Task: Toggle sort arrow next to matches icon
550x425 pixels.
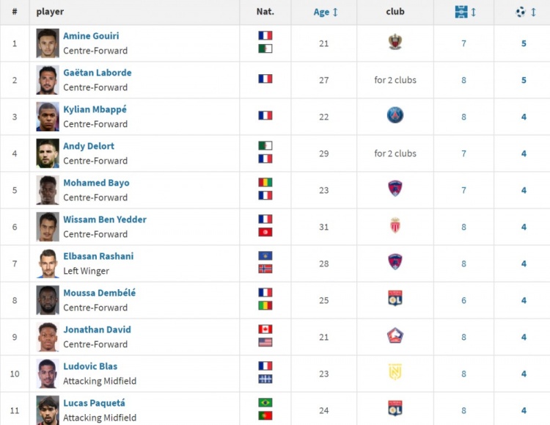Action: (x=474, y=12)
